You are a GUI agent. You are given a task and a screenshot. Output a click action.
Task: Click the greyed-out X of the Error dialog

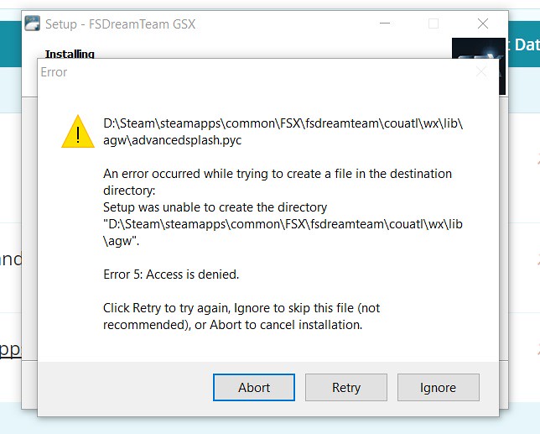481,72
